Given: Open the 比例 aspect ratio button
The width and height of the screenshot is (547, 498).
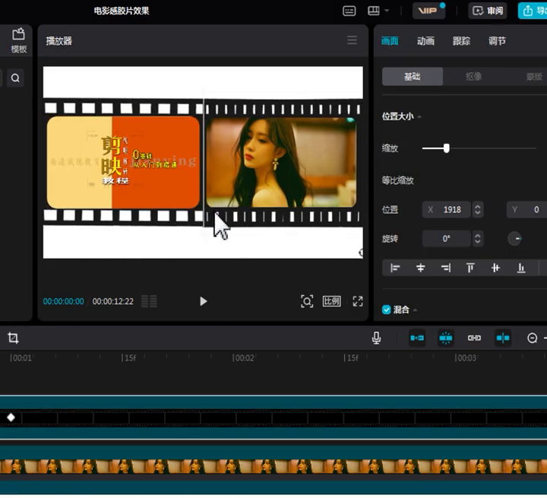Looking at the screenshot, I should [x=331, y=301].
